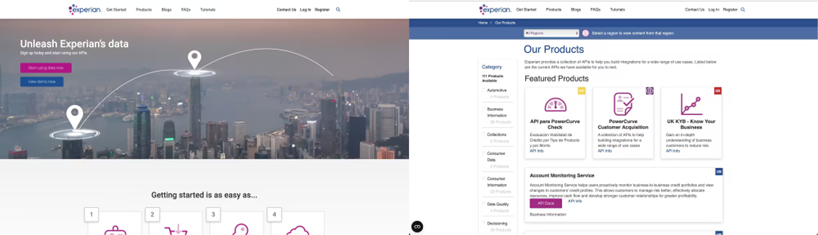818x235 pixels.
Task: Open the Products menu on the left page
Action: tap(144, 10)
